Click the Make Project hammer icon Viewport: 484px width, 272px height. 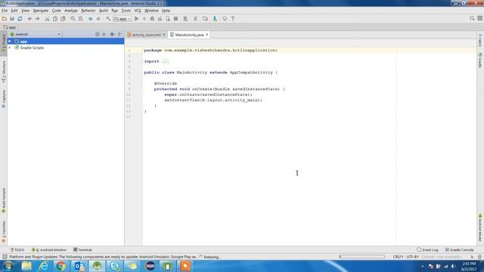(108, 19)
